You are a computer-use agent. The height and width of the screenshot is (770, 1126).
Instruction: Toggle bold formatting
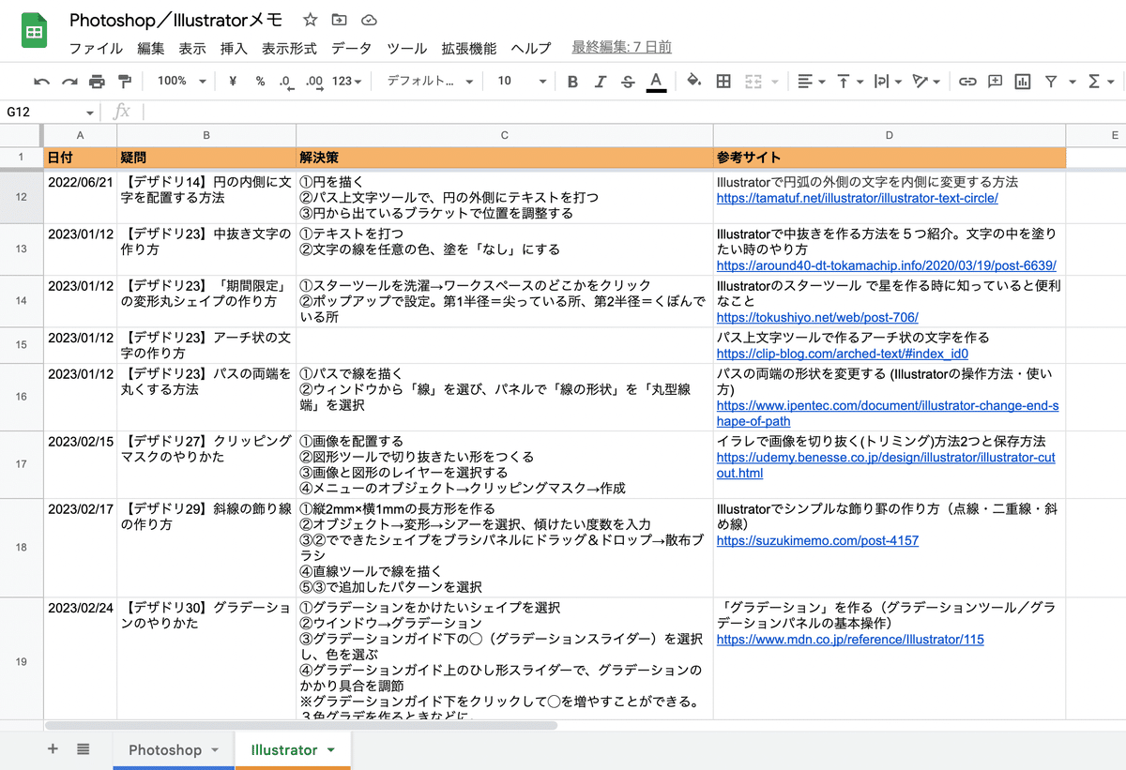[x=572, y=82]
